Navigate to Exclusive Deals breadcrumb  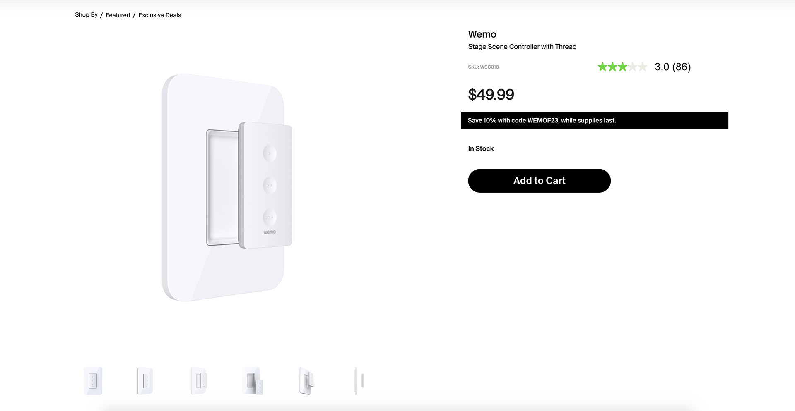click(x=160, y=15)
